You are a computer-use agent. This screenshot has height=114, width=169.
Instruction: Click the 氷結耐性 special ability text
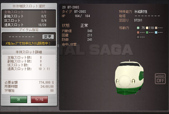tap(141, 11)
